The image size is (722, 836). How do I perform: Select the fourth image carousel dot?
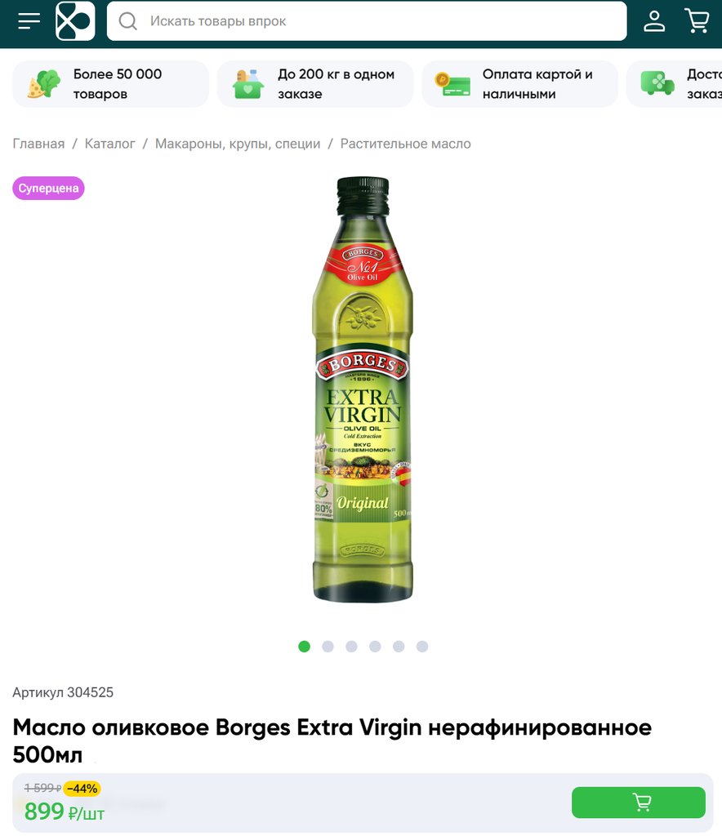tap(375, 647)
